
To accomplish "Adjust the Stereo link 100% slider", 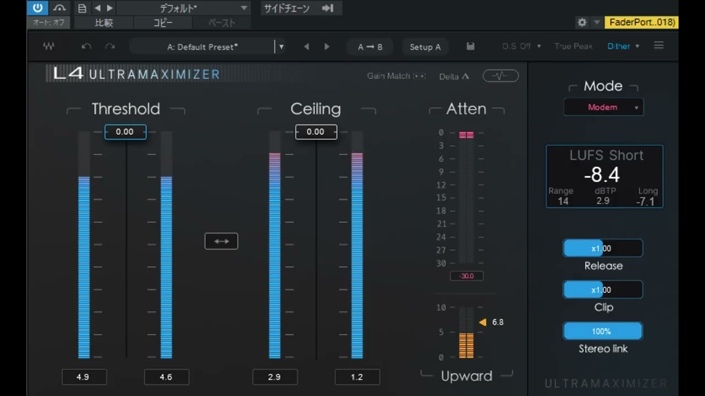I will click(603, 331).
